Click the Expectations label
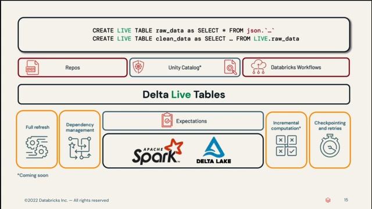 [x=191, y=121]
